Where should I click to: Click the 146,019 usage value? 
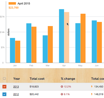point(99,94)
